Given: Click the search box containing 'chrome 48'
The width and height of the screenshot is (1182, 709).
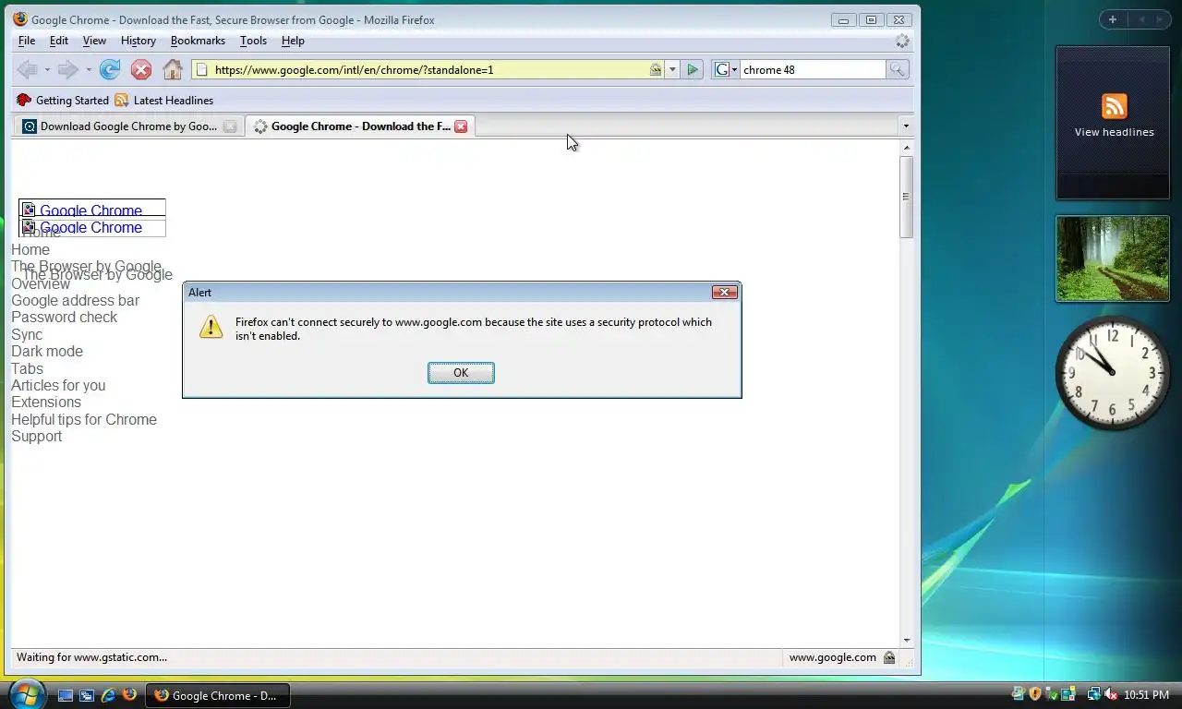Looking at the screenshot, I should pyautogui.click(x=813, y=69).
